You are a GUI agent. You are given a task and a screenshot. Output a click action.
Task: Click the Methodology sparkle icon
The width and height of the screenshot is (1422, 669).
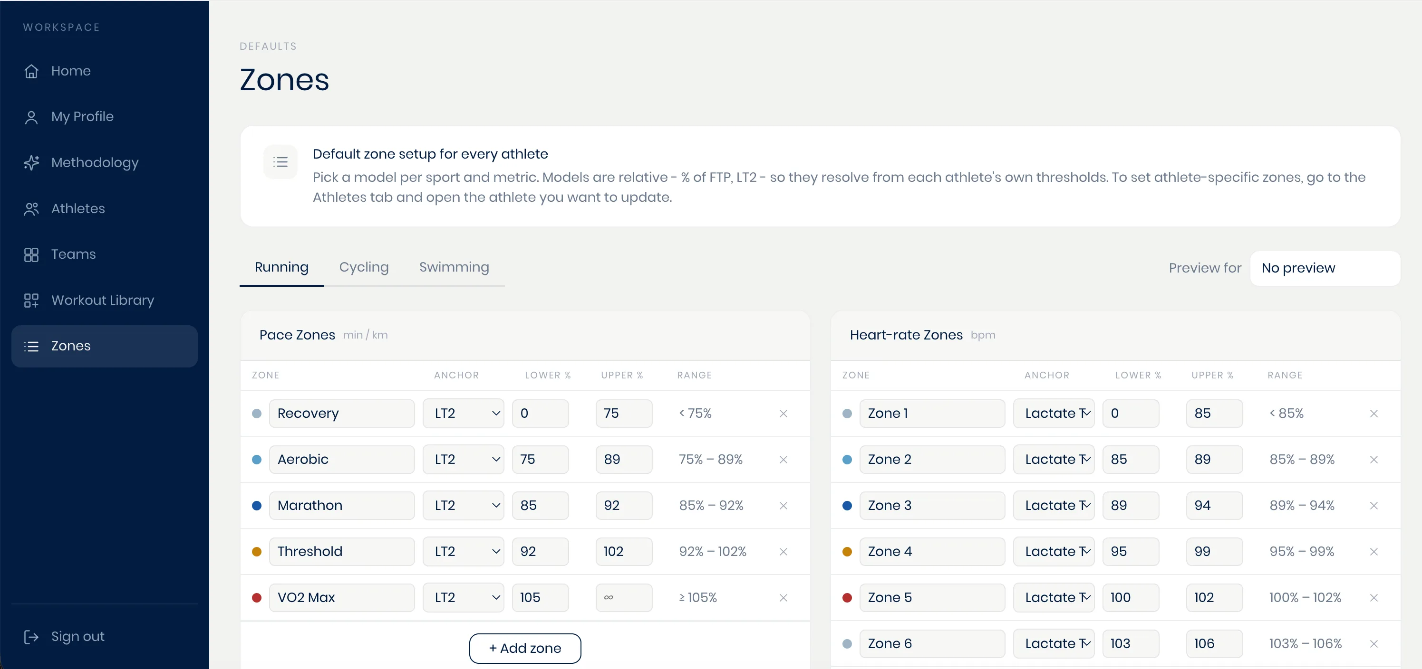31,162
